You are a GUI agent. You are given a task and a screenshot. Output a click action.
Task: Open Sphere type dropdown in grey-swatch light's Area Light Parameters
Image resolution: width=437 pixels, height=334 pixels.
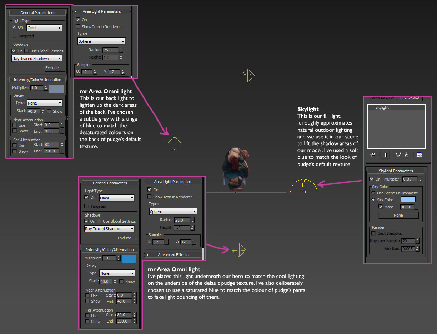(x=101, y=41)
